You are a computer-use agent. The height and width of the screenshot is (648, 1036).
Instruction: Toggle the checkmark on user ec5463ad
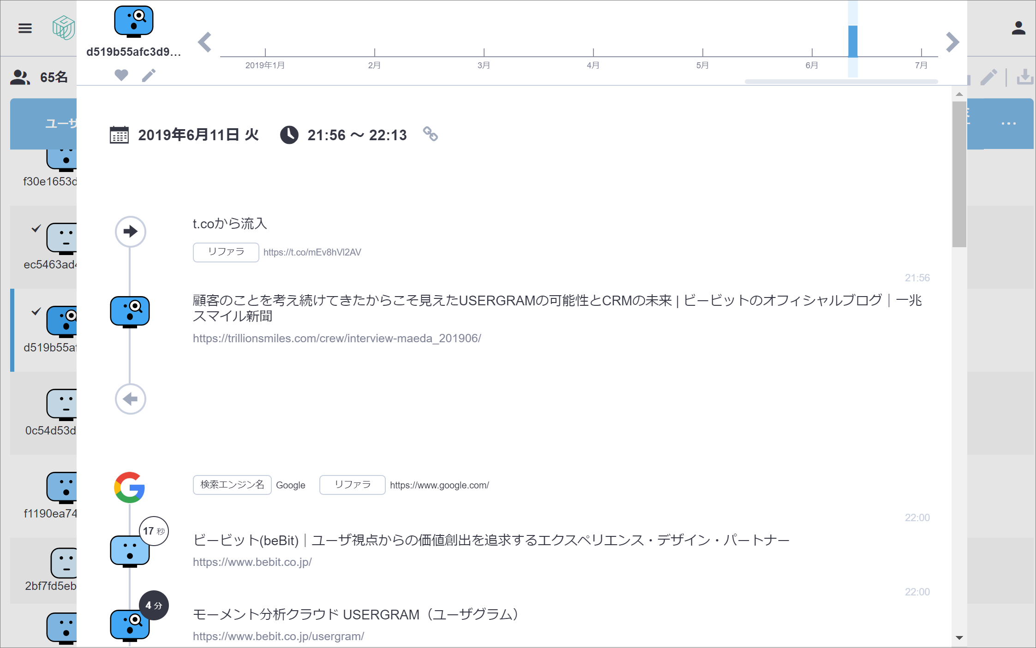point(36,228)
